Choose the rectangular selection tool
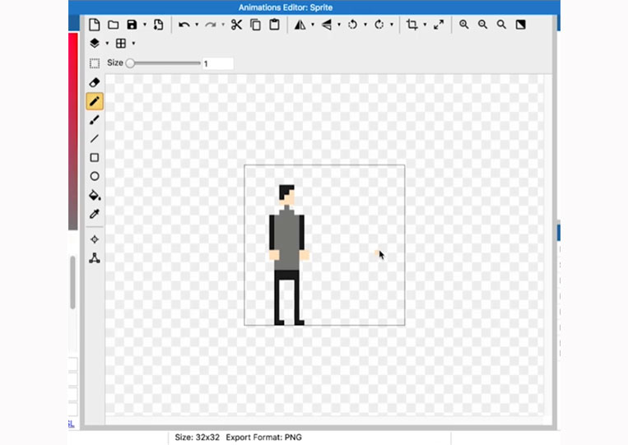628x445 pixels. [x=95, y=63]
